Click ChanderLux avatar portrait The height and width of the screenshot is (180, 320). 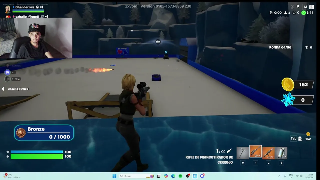pos(8,9)
